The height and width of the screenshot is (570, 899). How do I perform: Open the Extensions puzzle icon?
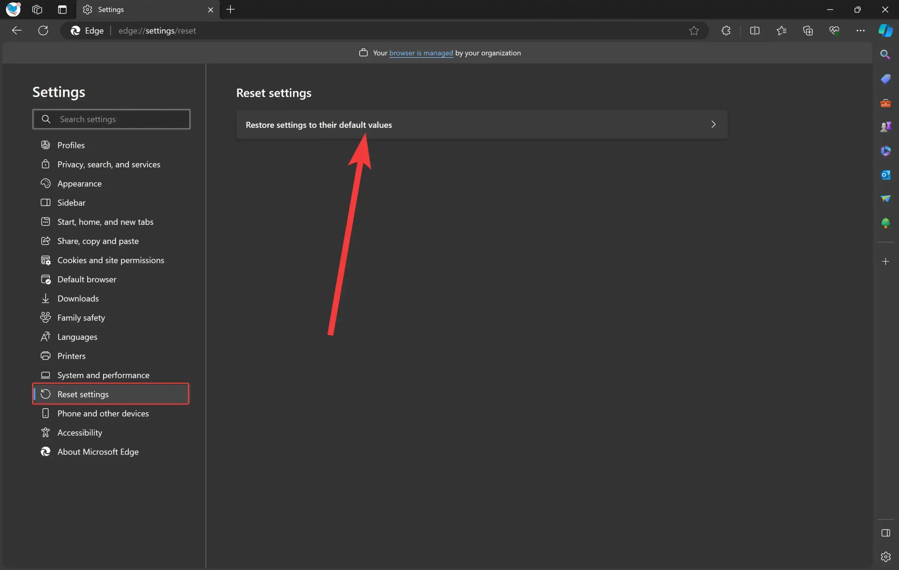pos(726,31)
